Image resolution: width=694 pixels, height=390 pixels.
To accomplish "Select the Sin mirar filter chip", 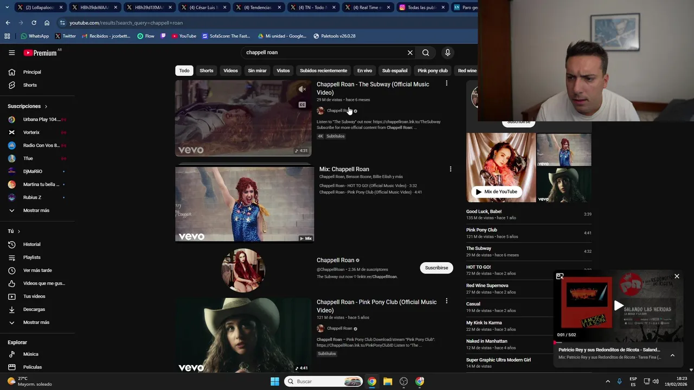I will click(257, 70).
